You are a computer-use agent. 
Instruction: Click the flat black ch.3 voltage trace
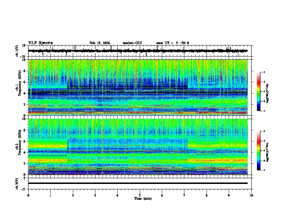pos(138,183)
